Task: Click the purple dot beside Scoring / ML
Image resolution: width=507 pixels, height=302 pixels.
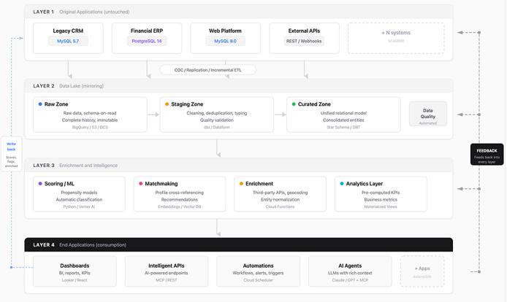Action: pyautogui.click(x=39, y=184)
